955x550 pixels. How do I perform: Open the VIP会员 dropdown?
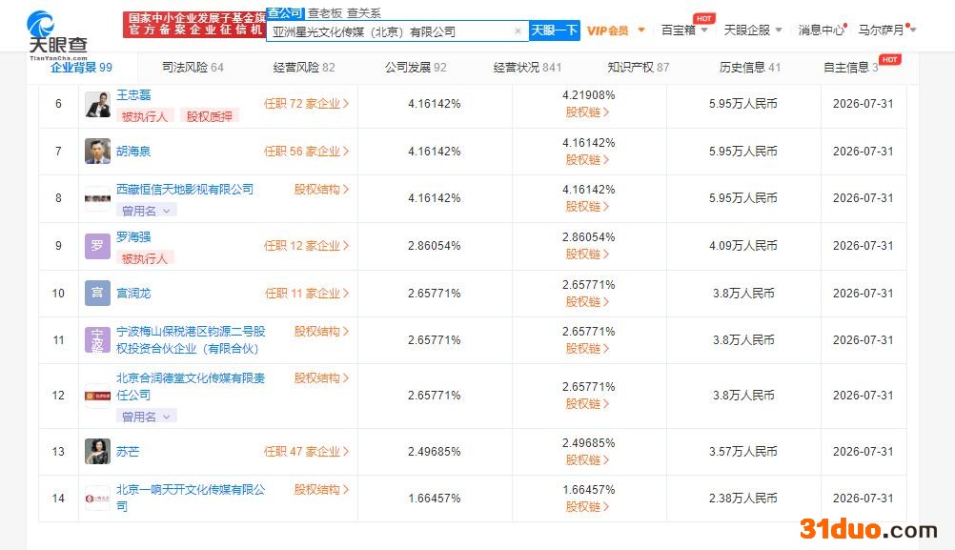coord(615,31)
